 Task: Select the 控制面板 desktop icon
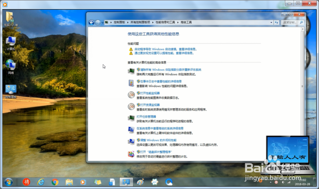[11, 91]
